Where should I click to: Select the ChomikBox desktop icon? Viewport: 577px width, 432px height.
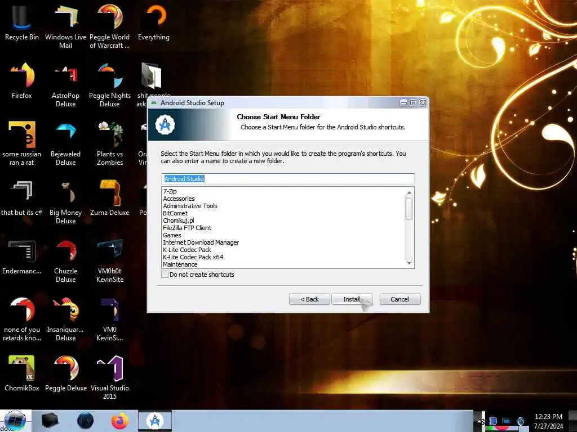click(22, 373)
